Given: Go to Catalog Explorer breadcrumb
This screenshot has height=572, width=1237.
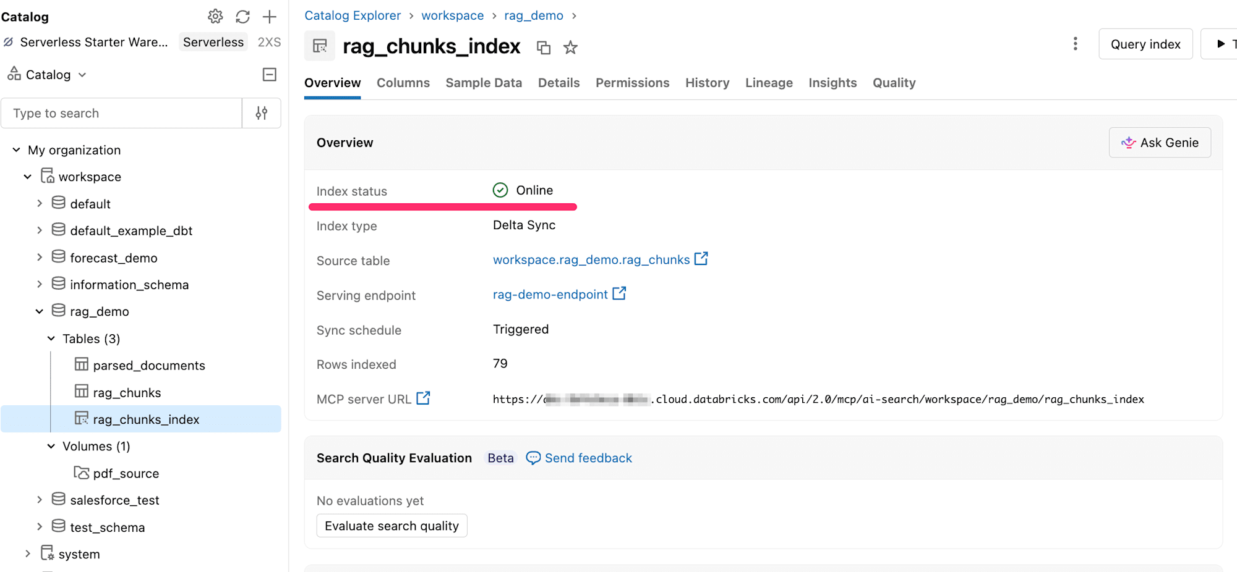Looking at the screenshot, I should [x=353, y=15].
